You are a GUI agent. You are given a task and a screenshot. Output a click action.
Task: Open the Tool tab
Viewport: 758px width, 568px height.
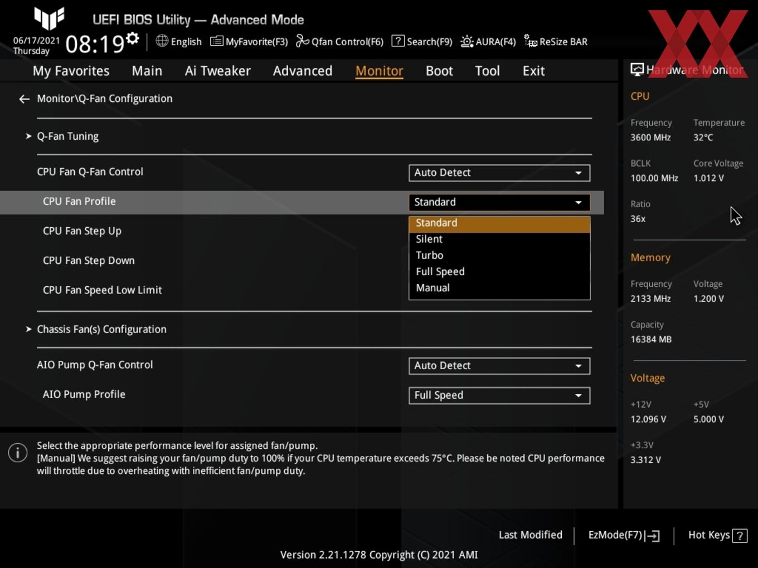tap(487, 71)
